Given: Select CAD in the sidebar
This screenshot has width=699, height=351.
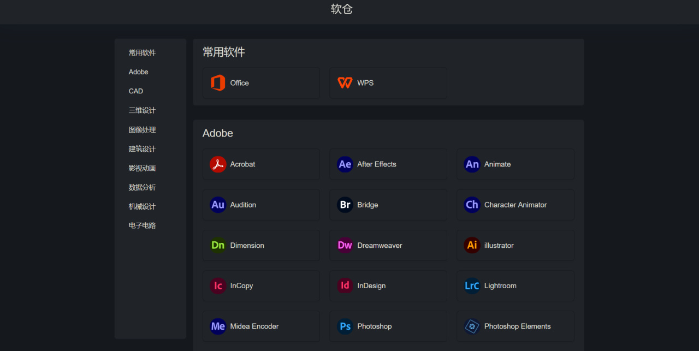Looking at the screenshot, I should coord(136,91).
